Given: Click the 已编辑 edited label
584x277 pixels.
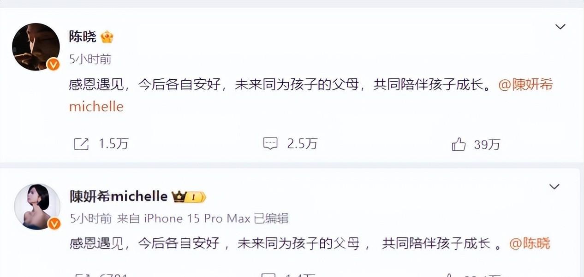Looking at the screenshot, I should (x=271, y=218).
